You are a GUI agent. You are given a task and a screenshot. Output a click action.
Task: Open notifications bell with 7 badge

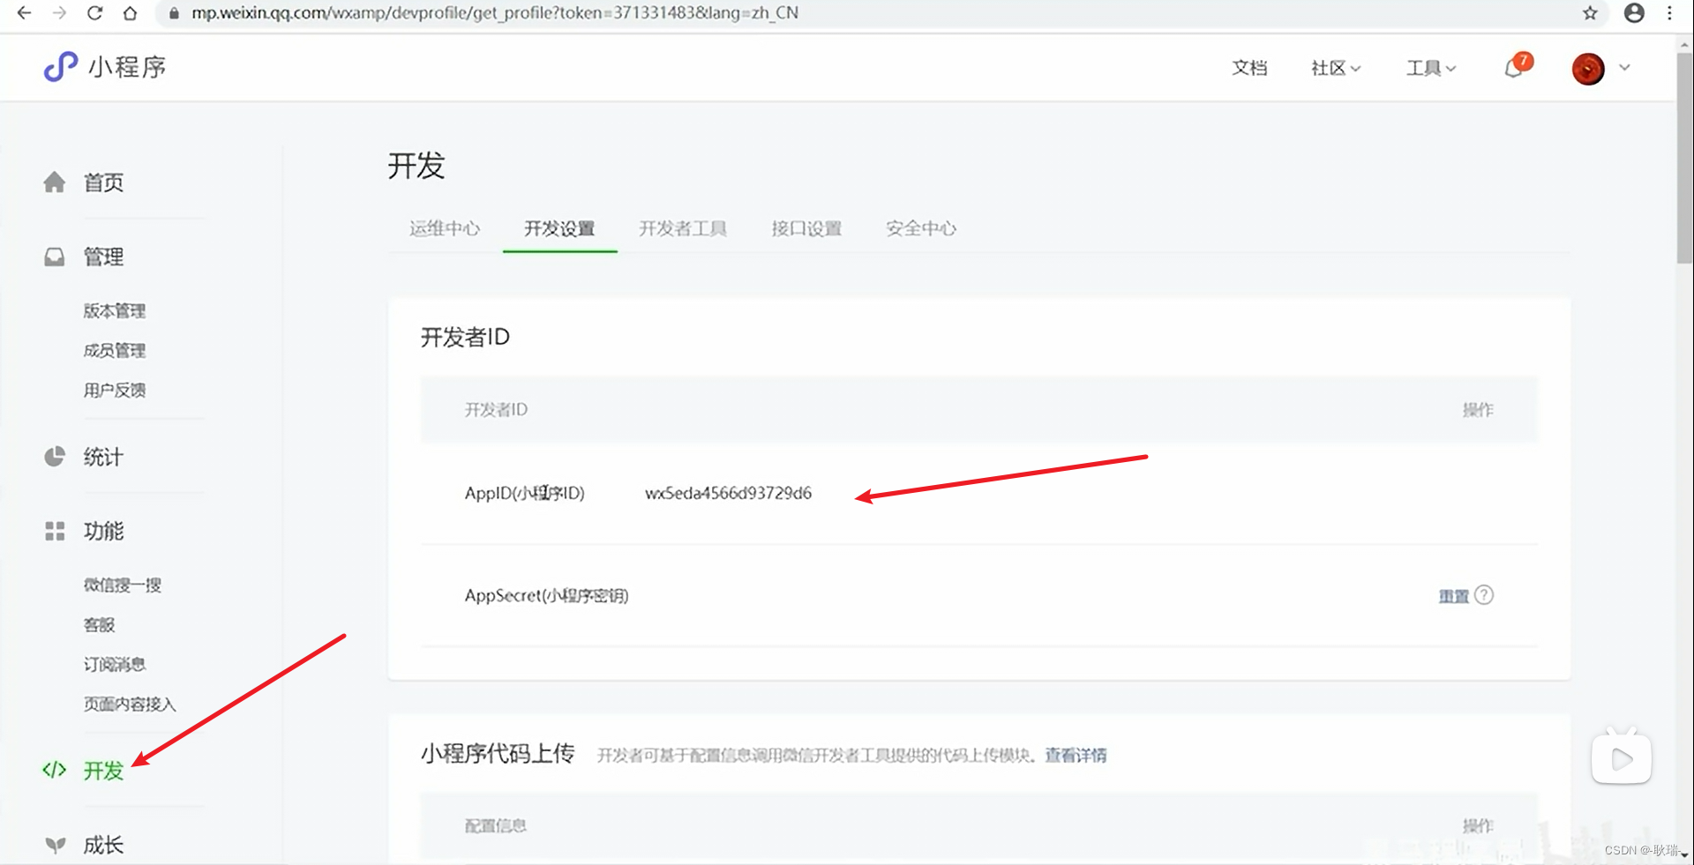(x=1517, y=66)
